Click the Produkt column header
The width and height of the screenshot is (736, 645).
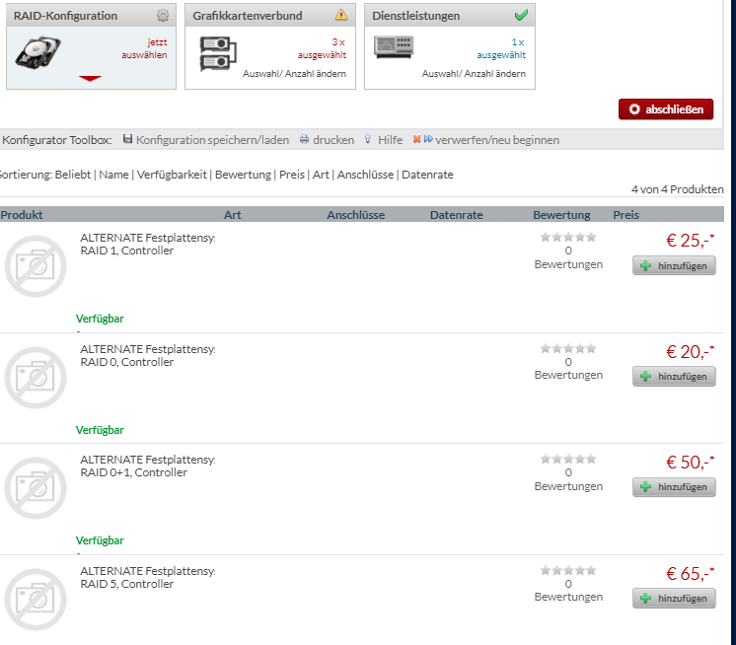click(x=21, y=215)
